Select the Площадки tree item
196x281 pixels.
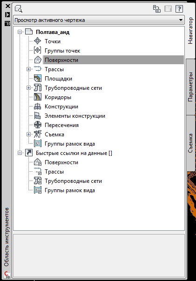59,79
